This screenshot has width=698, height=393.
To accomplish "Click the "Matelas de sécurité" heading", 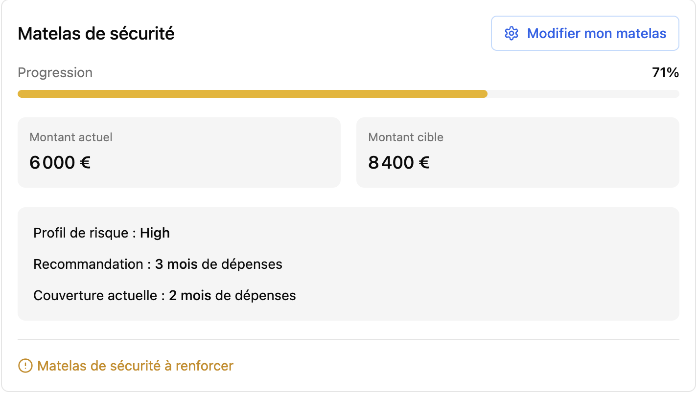I will [x=96, y=34].
